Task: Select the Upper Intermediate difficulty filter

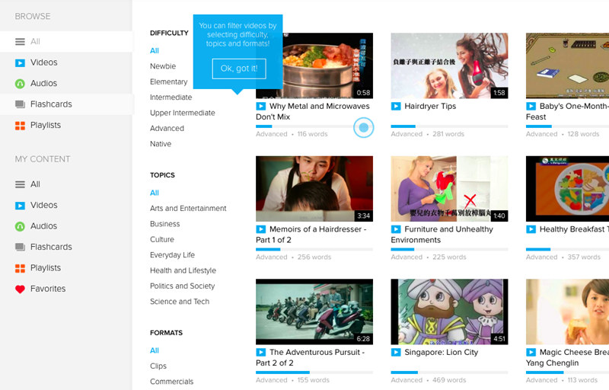Action: tap(182, 113)
